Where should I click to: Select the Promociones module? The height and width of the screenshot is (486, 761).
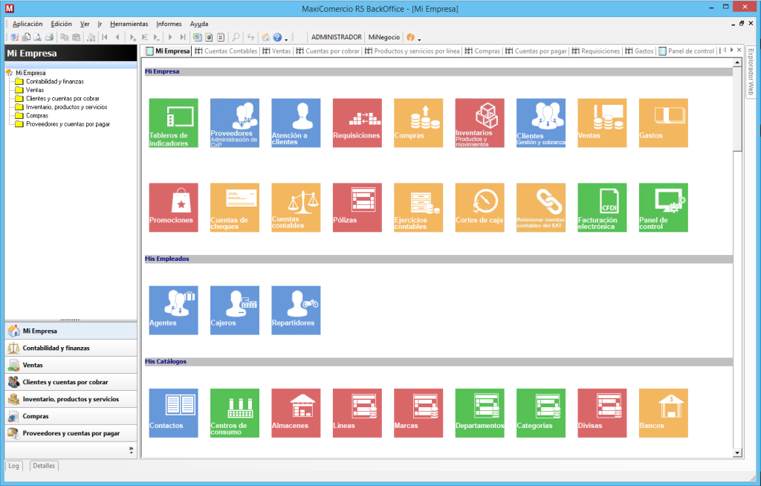pyautogui.click(x=173, y=207)
